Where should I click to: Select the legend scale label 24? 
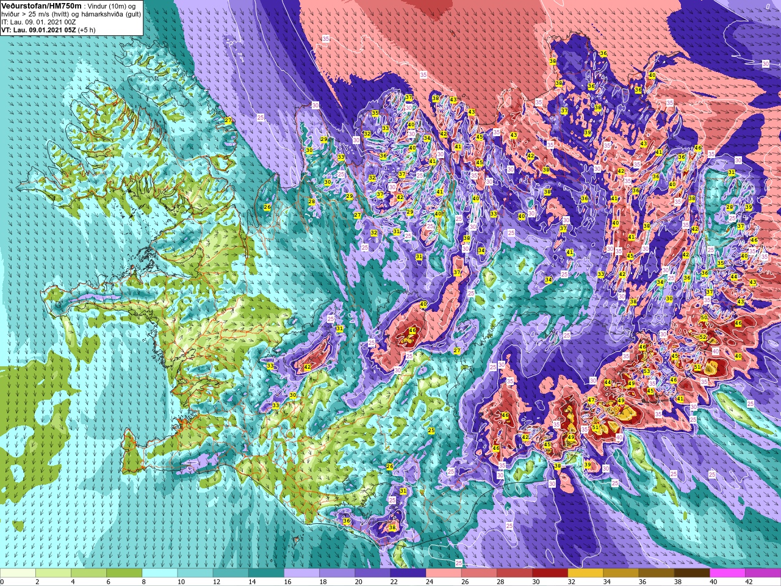click(429, 582)
